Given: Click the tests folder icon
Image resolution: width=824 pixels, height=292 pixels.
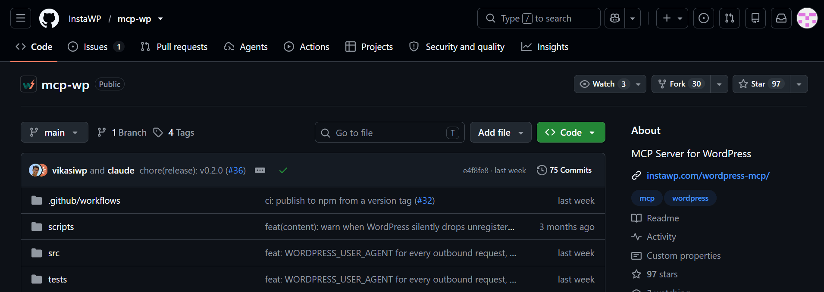Looking at the screenshot, I should click(37, 280).
